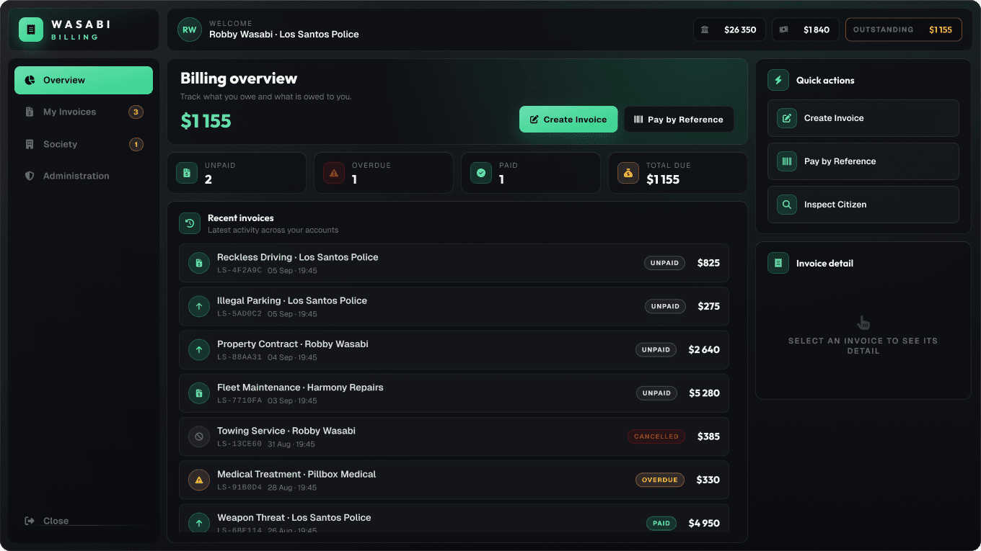
Task: Click the Overdue warning stat icon
Action: click(334, 173)
